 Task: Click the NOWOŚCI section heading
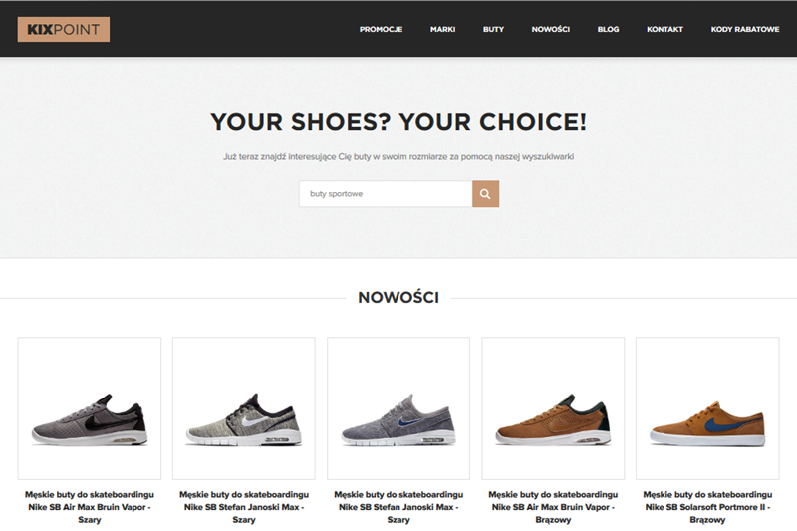coord(398,297)
